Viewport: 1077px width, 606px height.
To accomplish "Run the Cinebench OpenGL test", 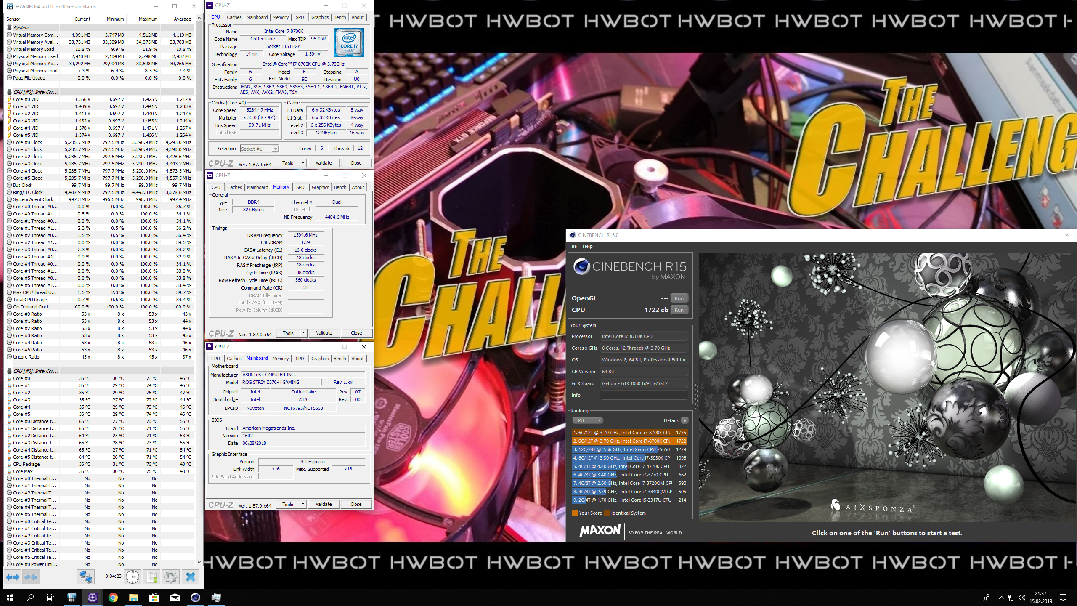I will coord(679,298).
